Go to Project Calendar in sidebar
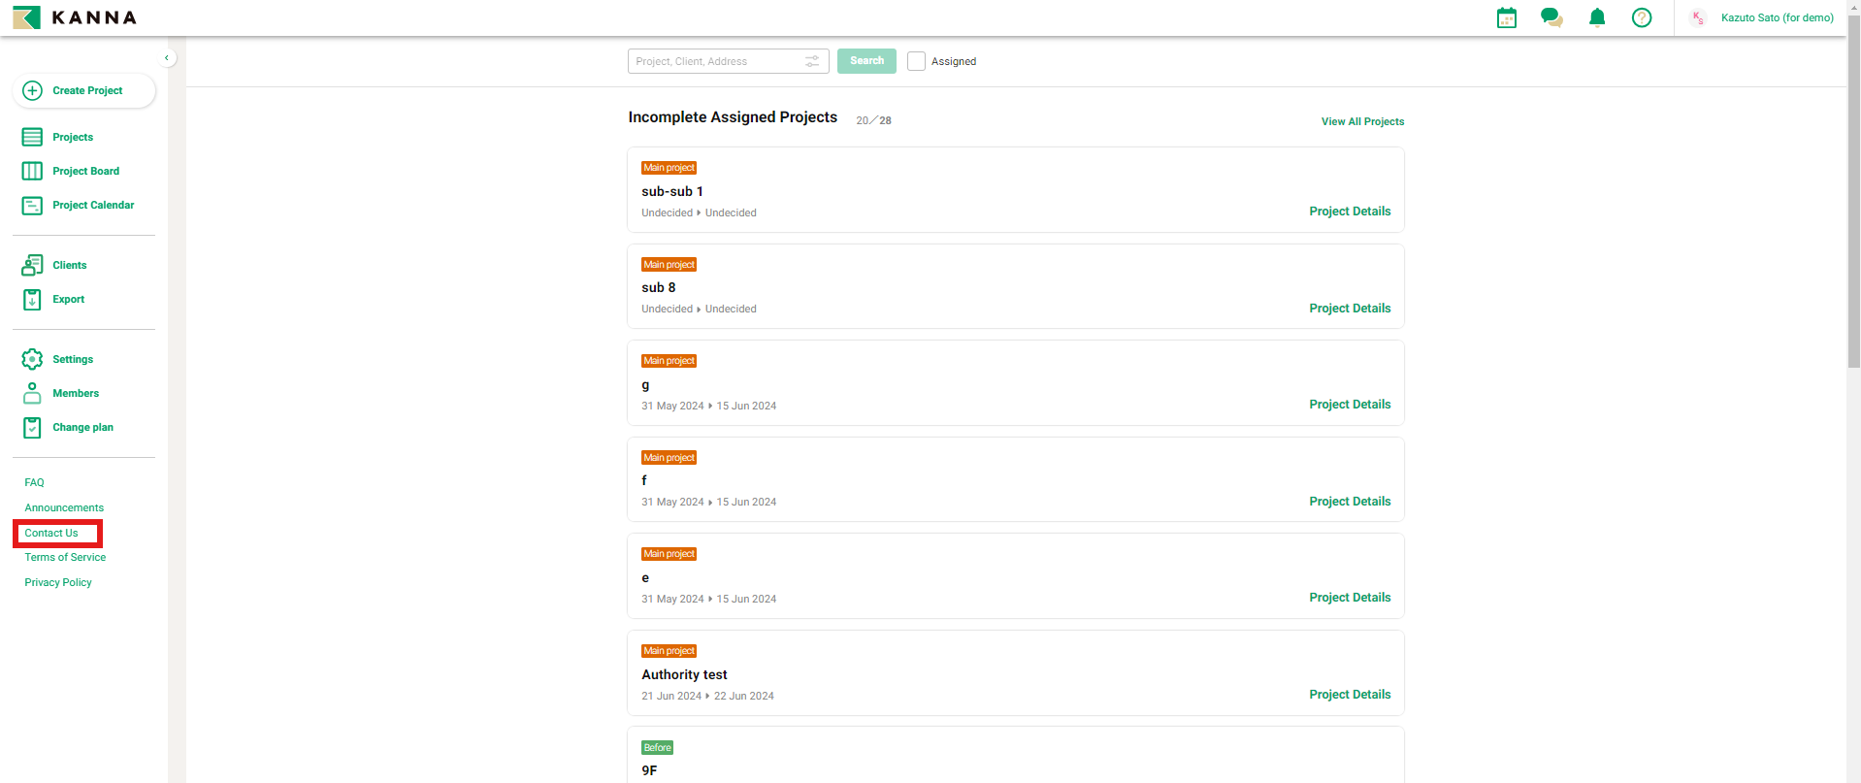The image size is (1861, 783). click(93, 205)
